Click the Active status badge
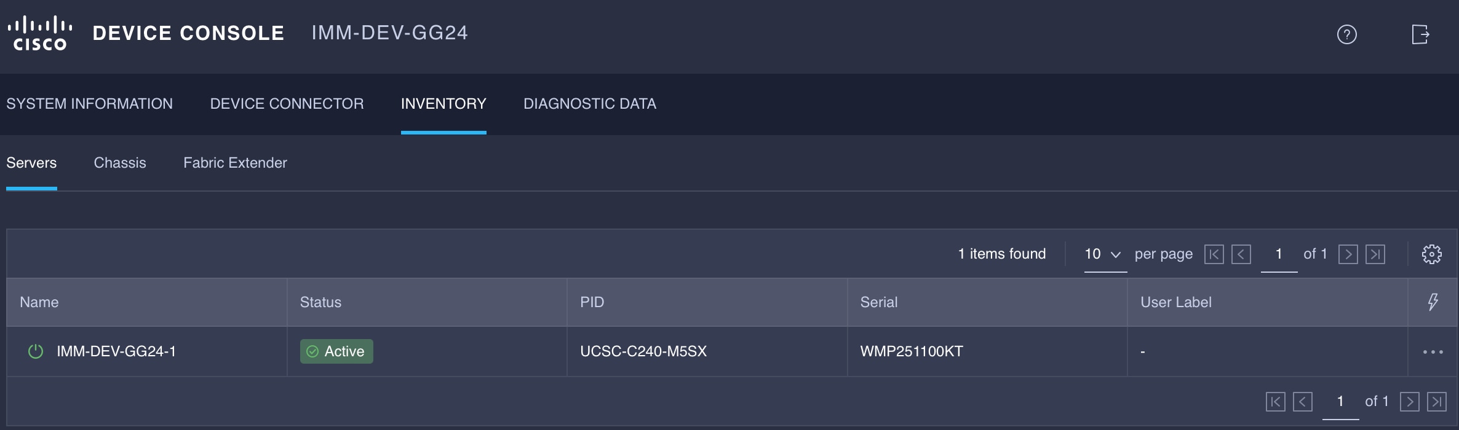Screen dimensions: 1459x430 point(336,351)
